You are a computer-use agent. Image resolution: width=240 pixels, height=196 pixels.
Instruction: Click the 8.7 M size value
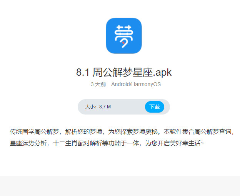tap(105, 107)
